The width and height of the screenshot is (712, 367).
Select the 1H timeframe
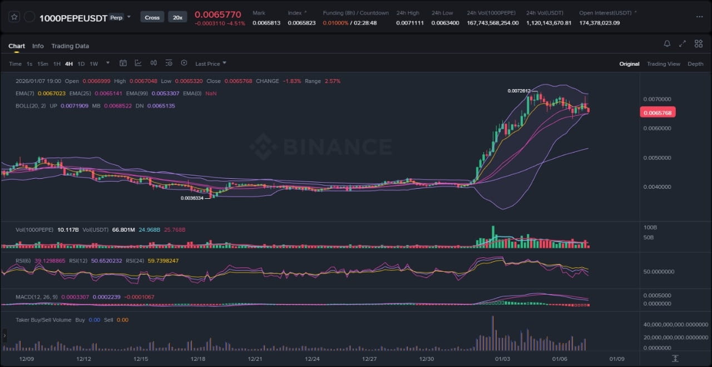click(x=56, y=64)
